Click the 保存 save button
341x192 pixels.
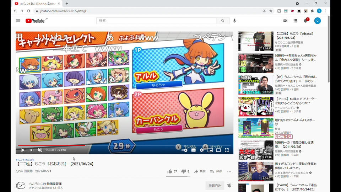click(216, 171)
